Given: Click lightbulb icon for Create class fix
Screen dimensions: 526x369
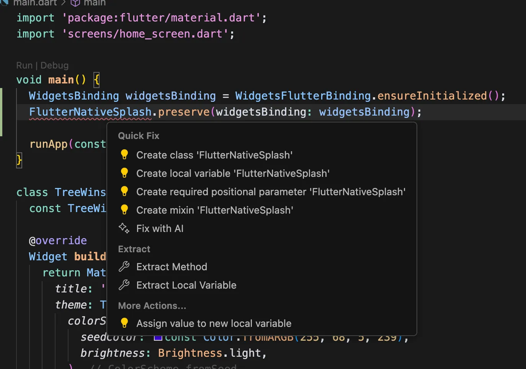Looking at the screenshot, I should pyautogui.click(x=124, y=155).
